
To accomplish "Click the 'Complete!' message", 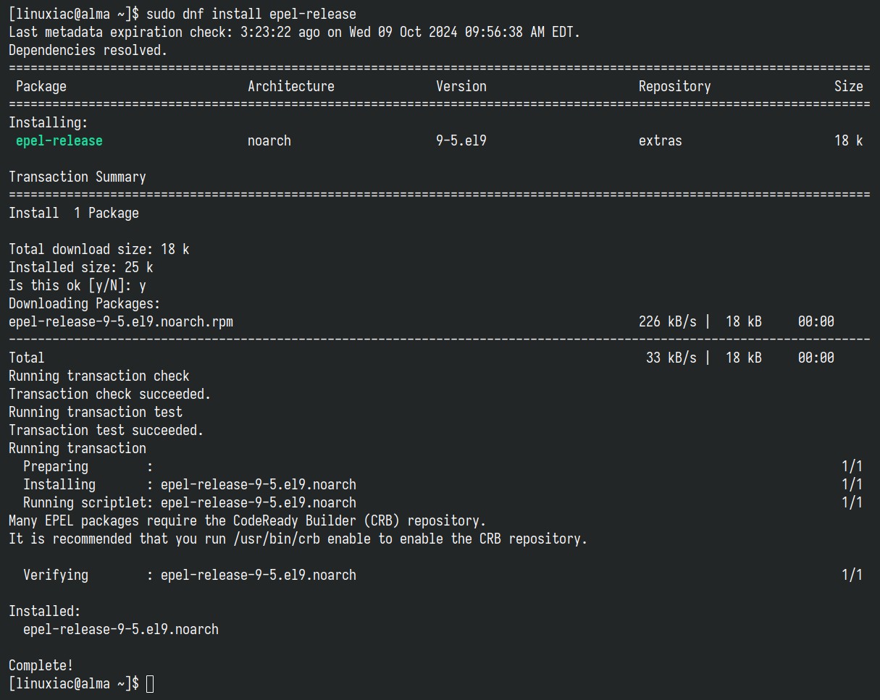I will (x=41, y=665).
